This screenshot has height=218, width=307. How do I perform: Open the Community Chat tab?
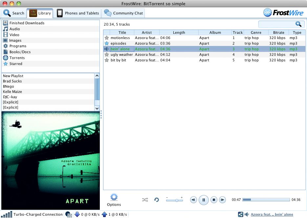(x=123, y=13)
